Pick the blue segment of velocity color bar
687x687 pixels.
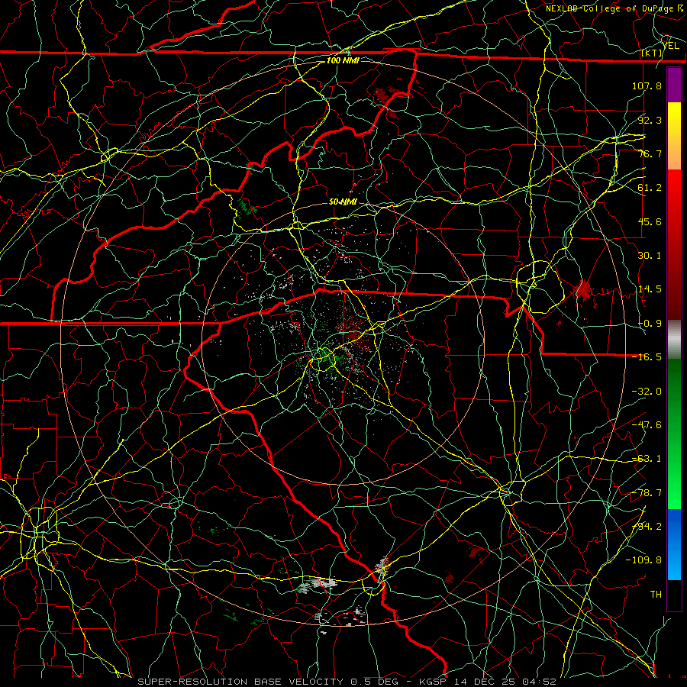click(674, 544)
